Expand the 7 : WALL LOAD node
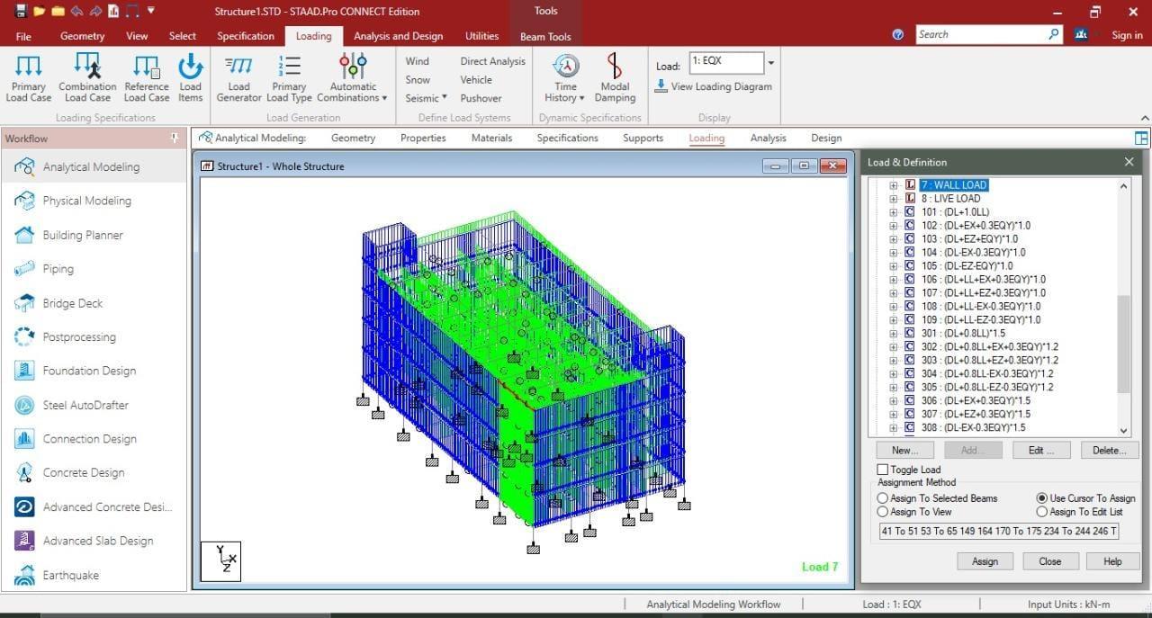 894,185
